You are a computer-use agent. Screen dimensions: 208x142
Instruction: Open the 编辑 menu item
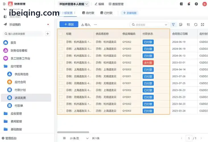point(99,4)
